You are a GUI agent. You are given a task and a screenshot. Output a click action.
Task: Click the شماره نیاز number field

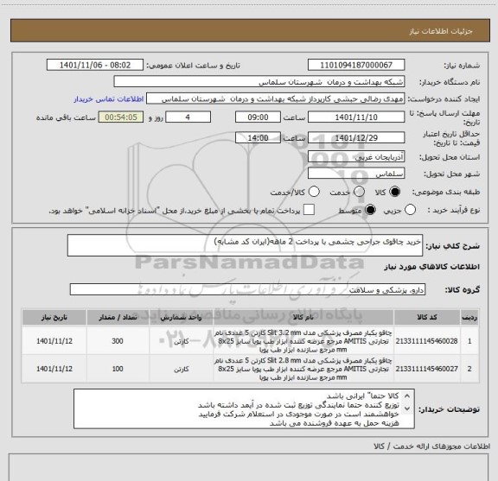[x=356, y=65]
